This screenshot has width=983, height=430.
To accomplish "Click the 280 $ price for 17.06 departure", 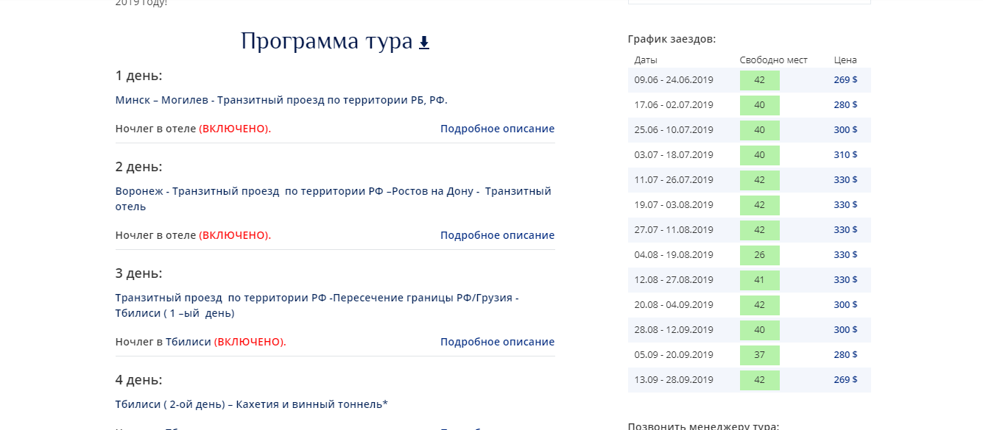I will [x=845, y=105].
